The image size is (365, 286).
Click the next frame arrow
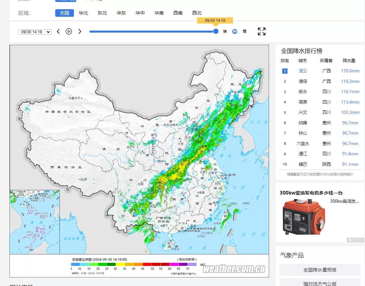pos(80,32)
